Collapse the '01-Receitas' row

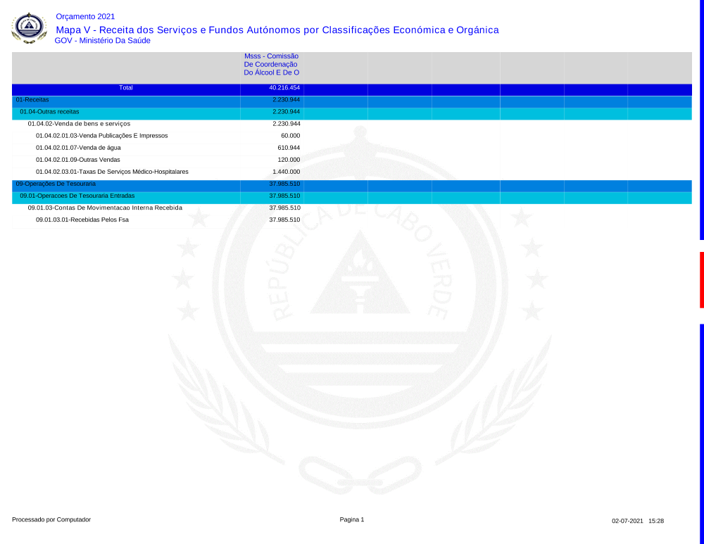point(32,100)
